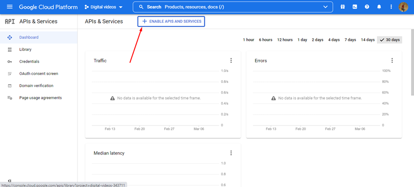Click the Credentials key icon
Screen dimensions: 414x187
pos(10,61)
